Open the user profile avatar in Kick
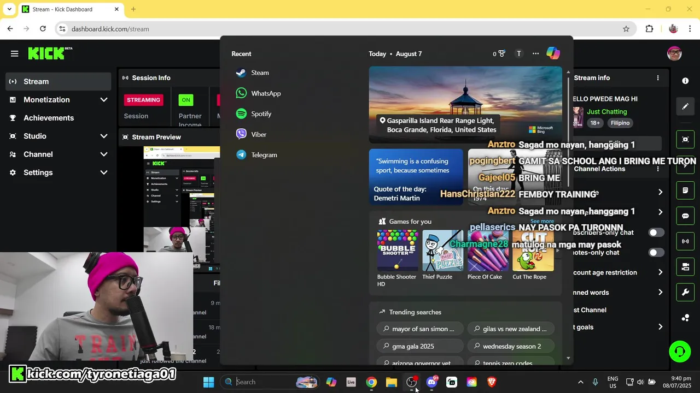The image size is (700, 393). click(x=674, y=53)
